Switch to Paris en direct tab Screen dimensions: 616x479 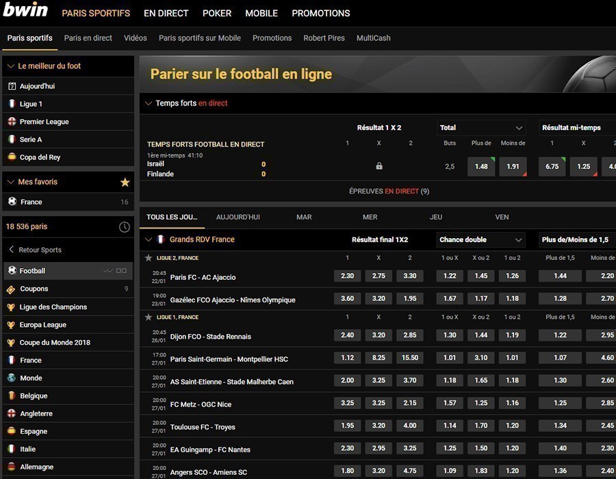point(88,38)
